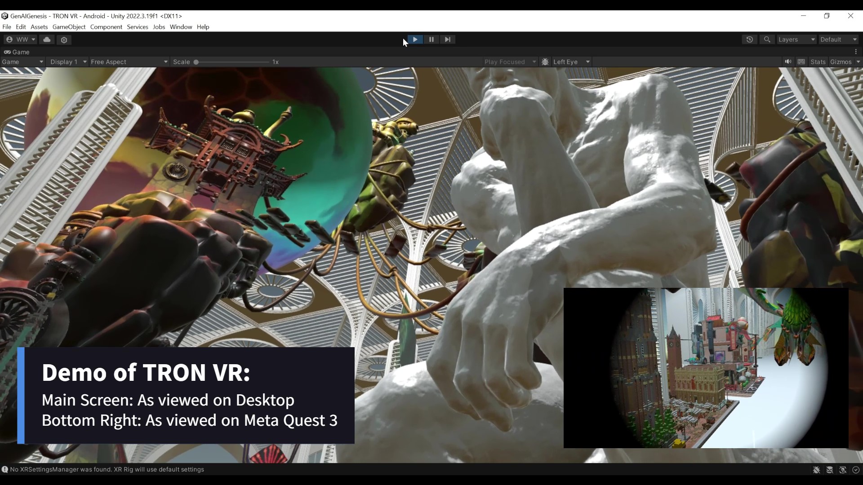
Task: Toggle Gizmos in the Game view
Action: (x=841, y=62)
